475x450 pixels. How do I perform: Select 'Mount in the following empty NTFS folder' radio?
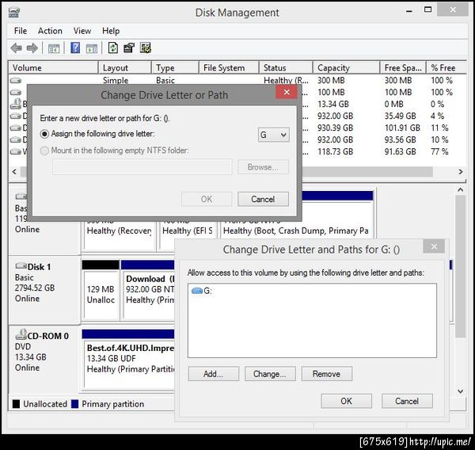point(44,151)
